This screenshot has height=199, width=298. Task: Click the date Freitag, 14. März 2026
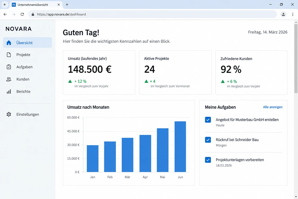coord(268,32)
